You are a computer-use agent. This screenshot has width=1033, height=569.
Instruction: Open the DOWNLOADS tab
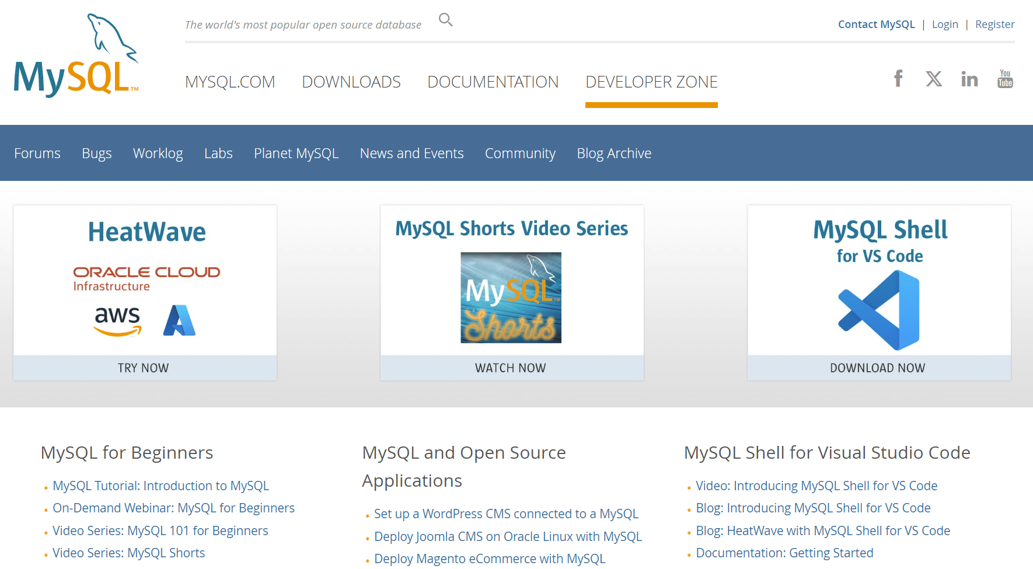click(x=351, y=82)
